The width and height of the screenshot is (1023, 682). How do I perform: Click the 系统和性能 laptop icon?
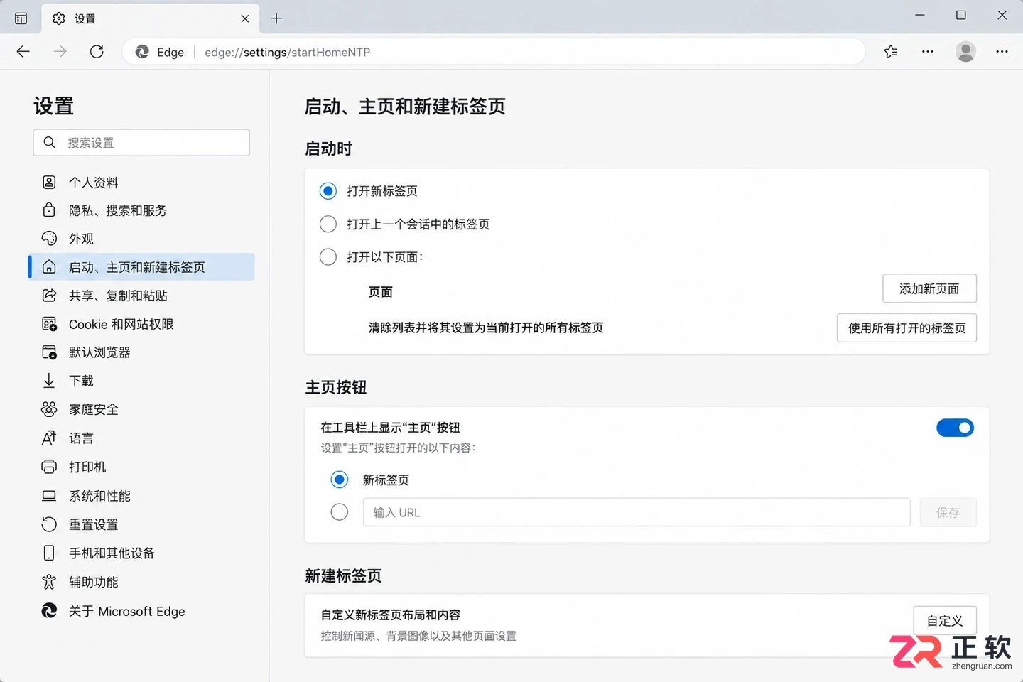point(49,496)
